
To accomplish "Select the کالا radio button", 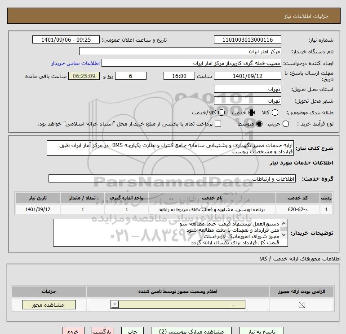I will pyautogui.click(x=275, y=113).
